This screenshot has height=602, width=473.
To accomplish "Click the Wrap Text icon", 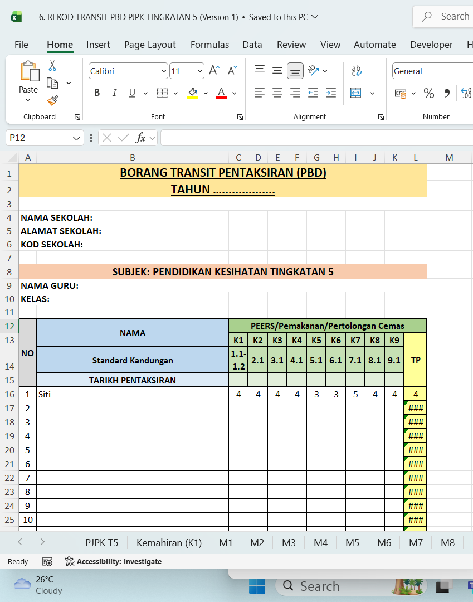I will (x=356, y=71).
